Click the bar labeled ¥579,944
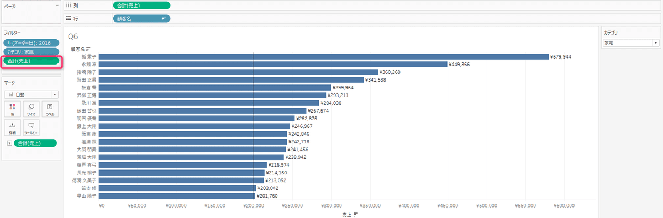The height and width of the screenshot is (218, 663). tap(323, 56)
